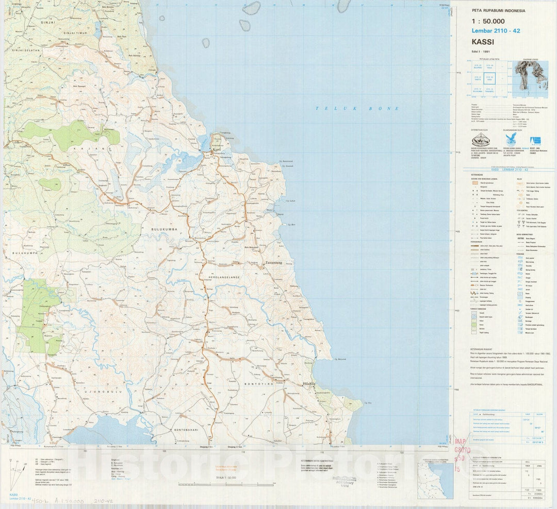Click the BAKOSURTANAL publisher logo
The height and width of the screenshot is (509, 557).
point(481,140)
